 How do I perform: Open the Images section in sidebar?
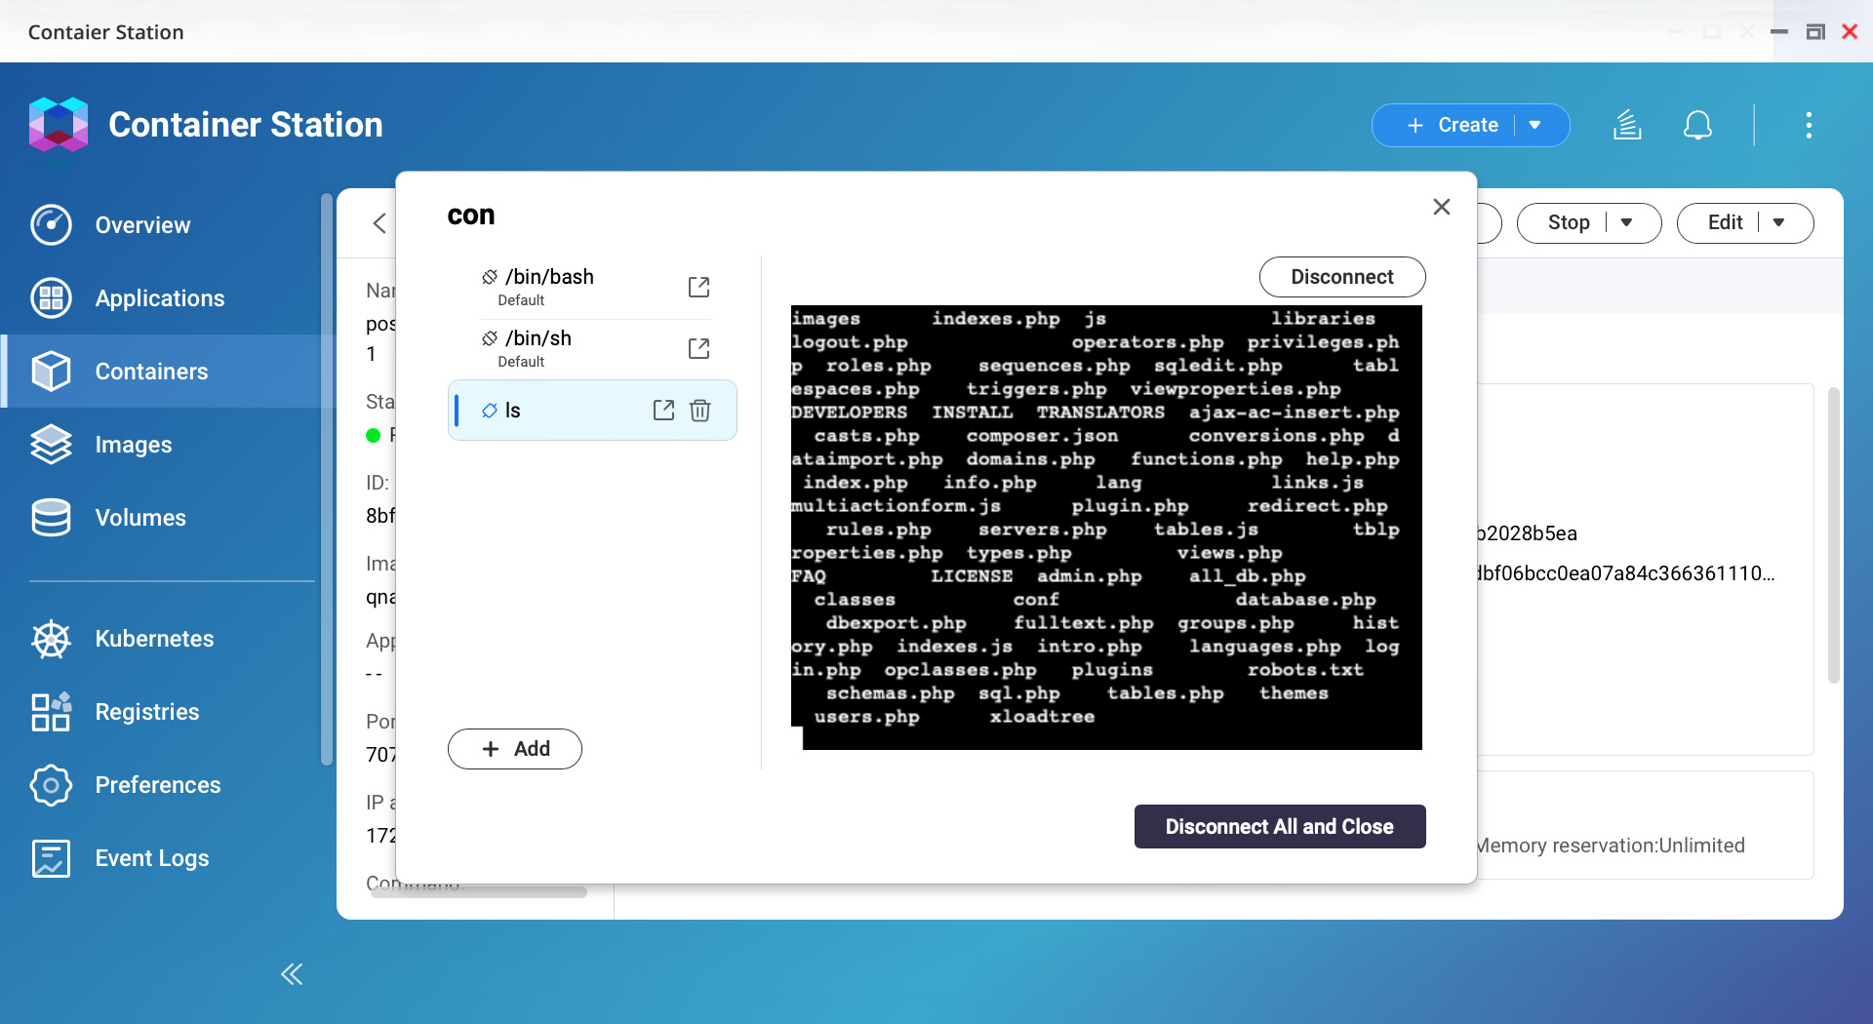[x=133, y=445]
